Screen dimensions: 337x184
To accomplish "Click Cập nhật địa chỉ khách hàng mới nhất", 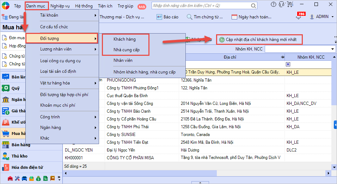I will tap(260, 40).
